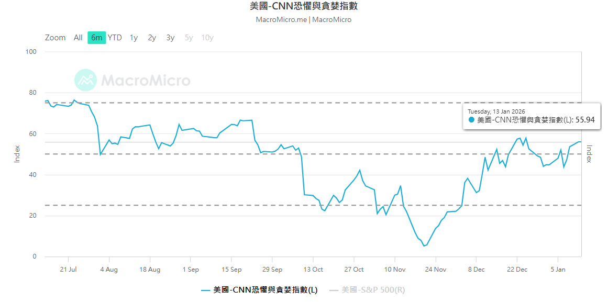The image size is (608, 302).
Task: Click the 5 Jan x-axis date label
Action: click(x=558, y=270)
